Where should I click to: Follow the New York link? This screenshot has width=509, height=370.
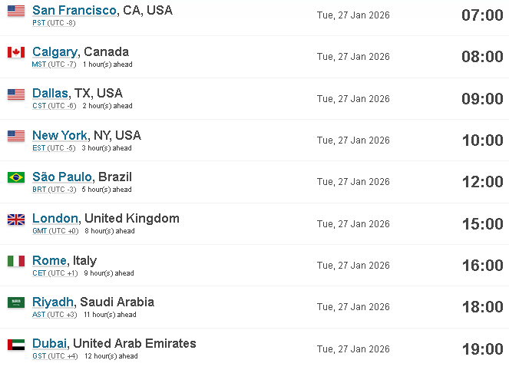coord(60,135)
